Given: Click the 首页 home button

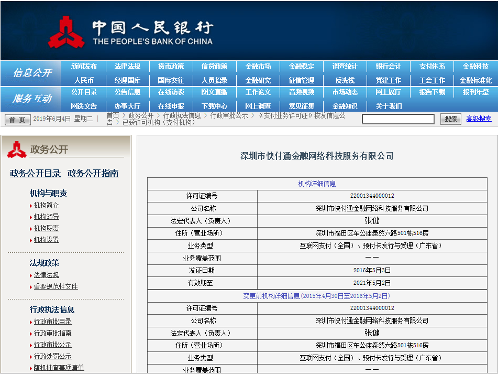Looking at the screenshot, I should click(17, 120).
